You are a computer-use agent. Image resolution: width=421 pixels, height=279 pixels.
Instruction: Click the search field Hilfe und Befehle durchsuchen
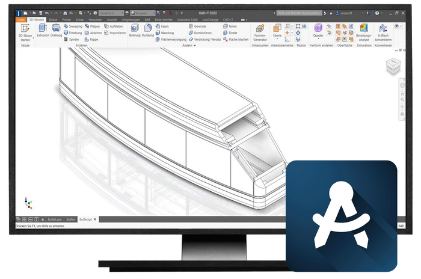point(299,13)
